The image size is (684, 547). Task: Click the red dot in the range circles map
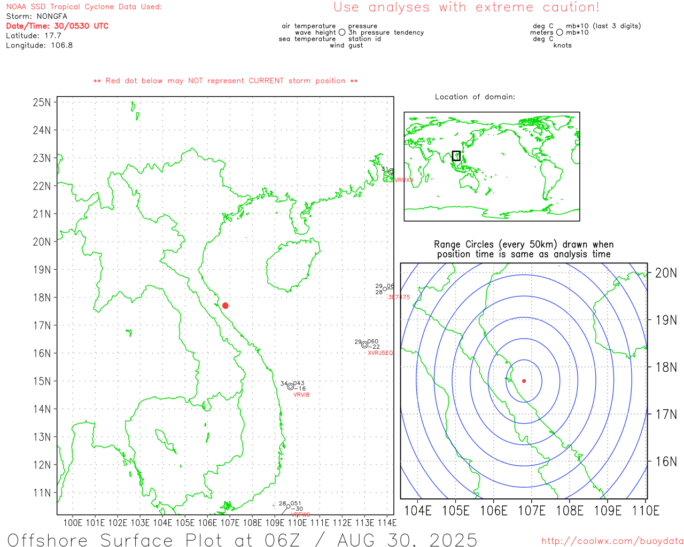[524, 381]
